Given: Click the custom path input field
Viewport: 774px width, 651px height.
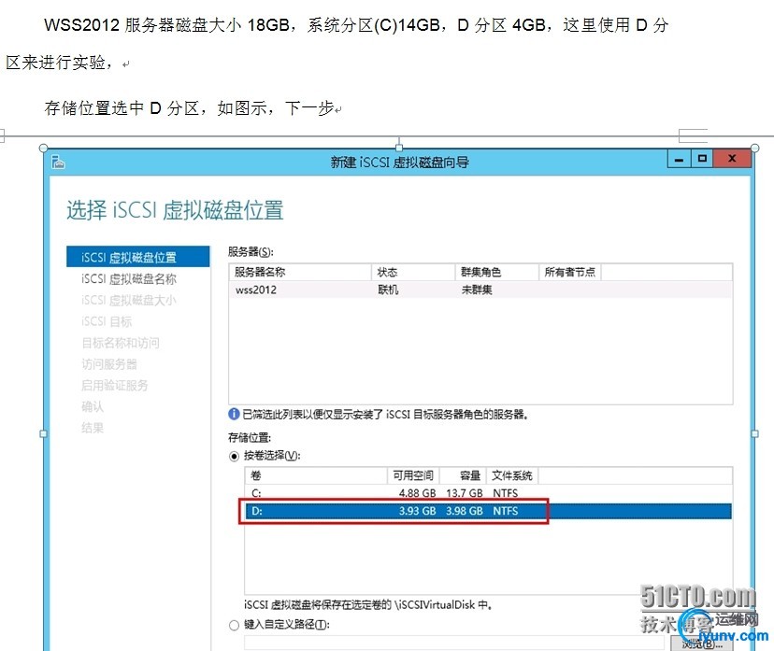Looking at the screenshot, I should pos(456,644).
